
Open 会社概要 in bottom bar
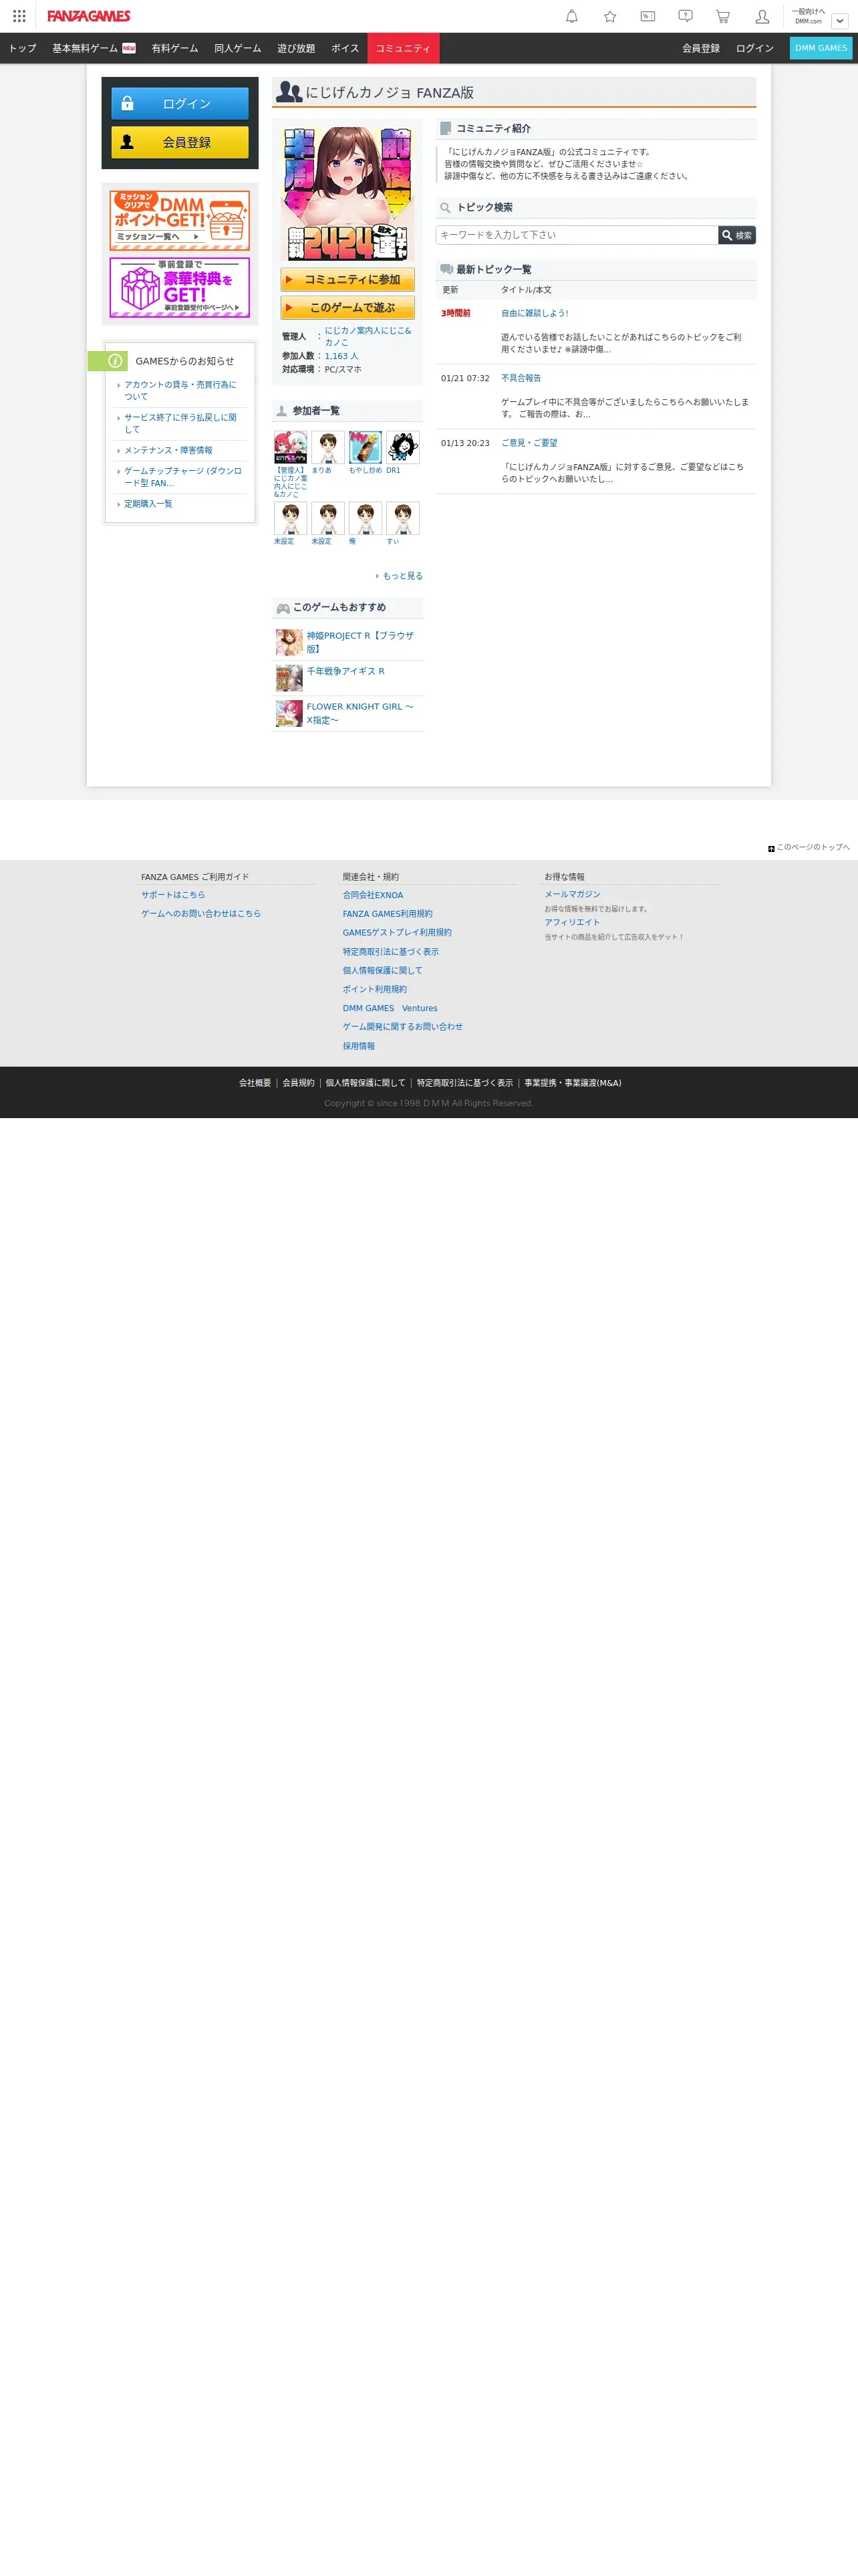pyautogui.click(x=255, y=1083)
